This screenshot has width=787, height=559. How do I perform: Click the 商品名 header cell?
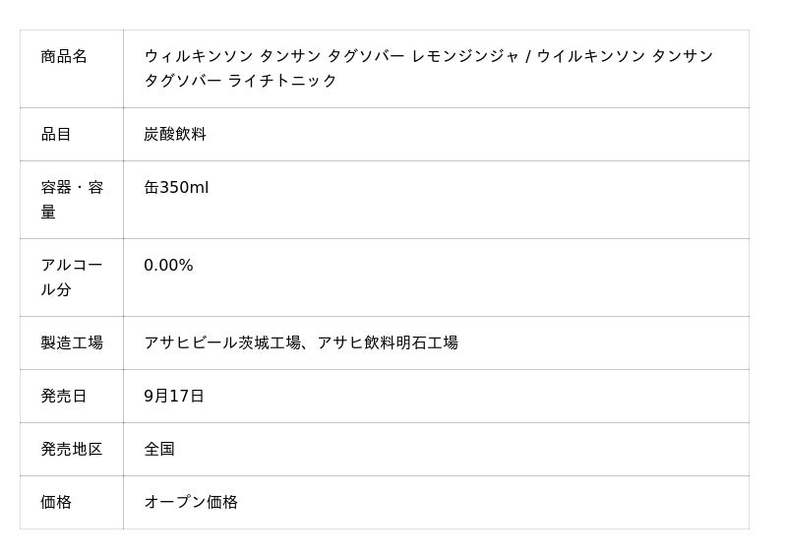[x=64, y=56]
